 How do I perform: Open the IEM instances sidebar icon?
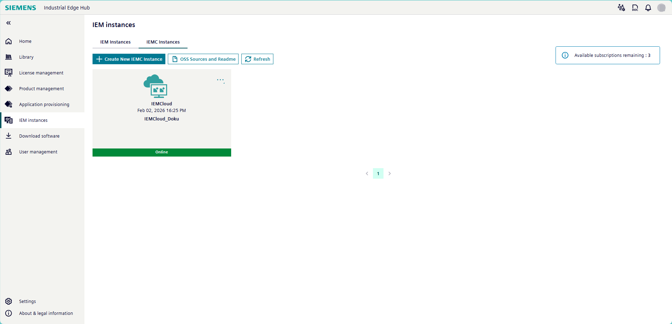(x=8, y=120)
